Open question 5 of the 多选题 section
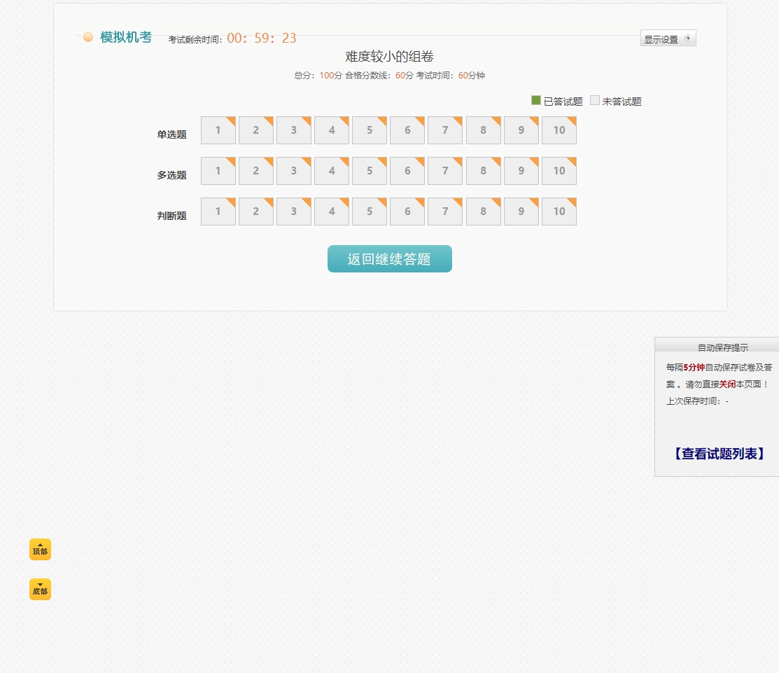Image resolution: width=779 pixels, height=673 pixels. 369,170
